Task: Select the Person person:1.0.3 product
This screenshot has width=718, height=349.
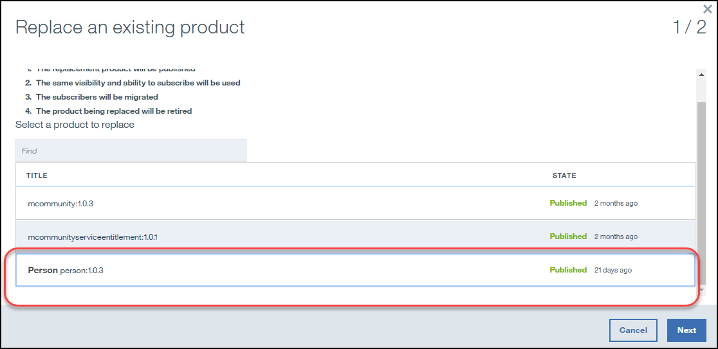Action: pos(355,270)
